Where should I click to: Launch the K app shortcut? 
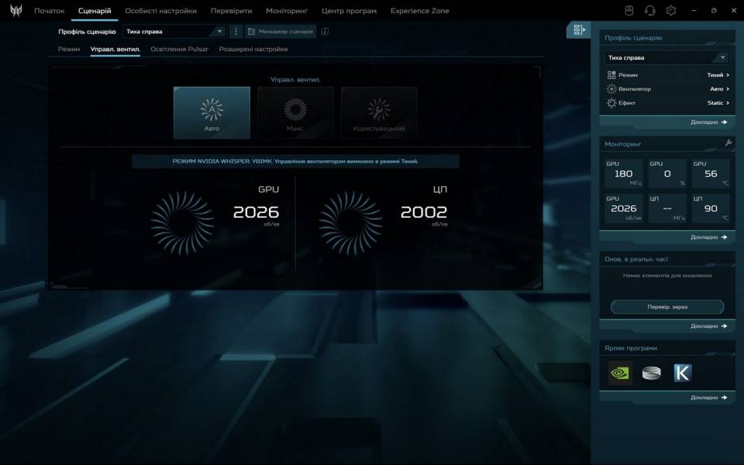682,373
